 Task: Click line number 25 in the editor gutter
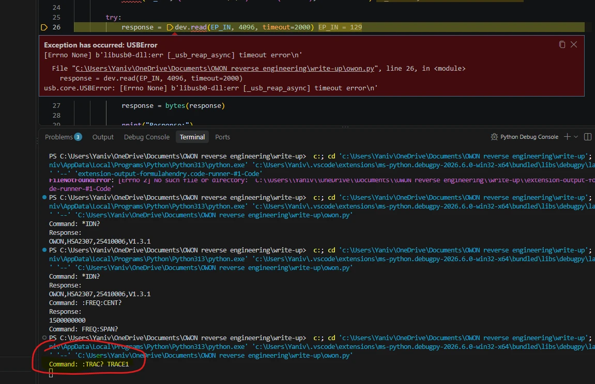click(x=56, y=18)
